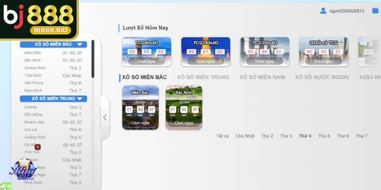381x190 pixels.
Task: Play TCG300s4D with Chơi ngay button
Action: pyautogui.click(x=265, y=61)
